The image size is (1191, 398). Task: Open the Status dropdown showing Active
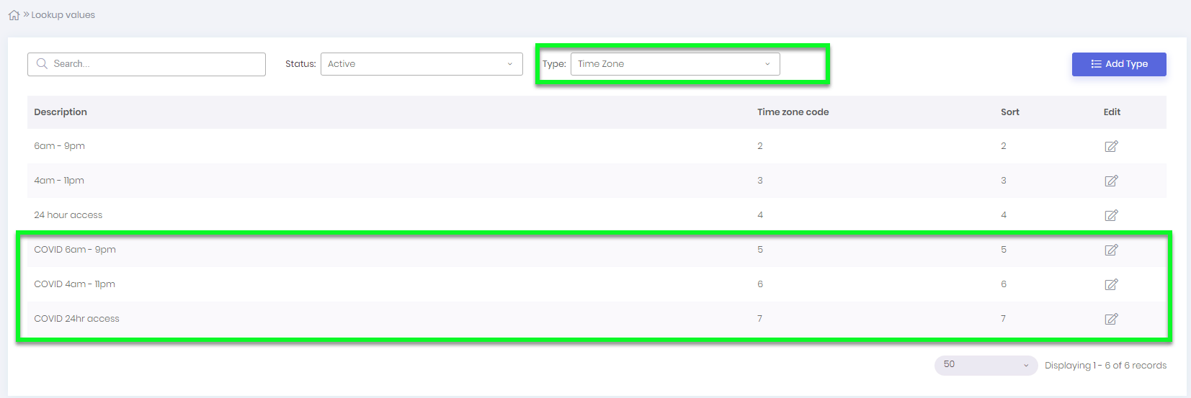click(421, 64)
